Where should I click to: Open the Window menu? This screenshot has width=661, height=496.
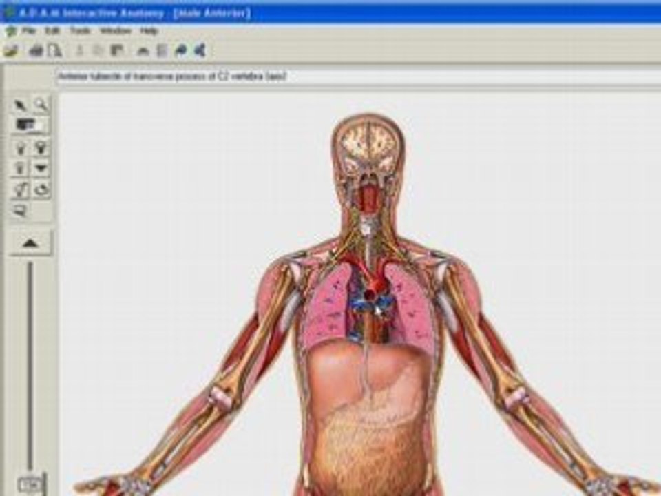(x=116, y=31)
